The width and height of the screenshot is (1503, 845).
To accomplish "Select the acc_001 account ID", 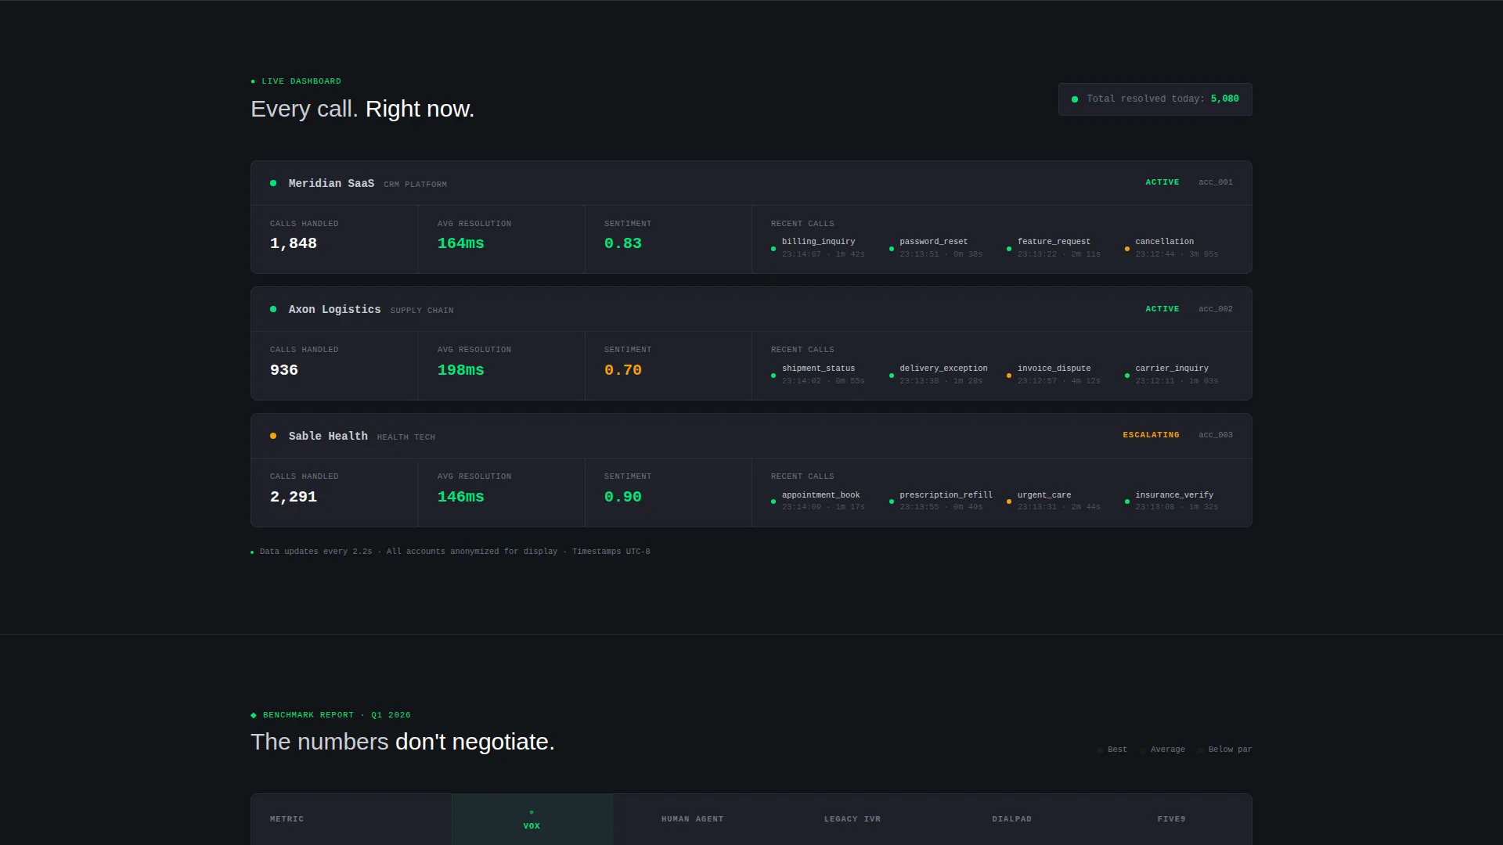I will [x=1215, y=182].
